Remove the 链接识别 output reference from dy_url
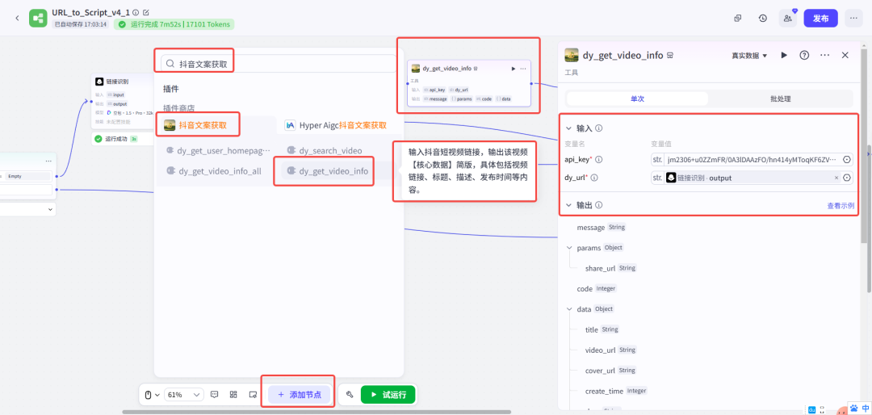 (836, 178)
